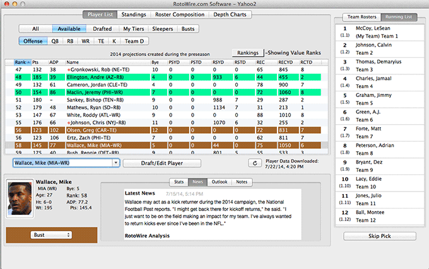Sort by the Name column header
The image size is (429, 269).
[x=108, y=62]
